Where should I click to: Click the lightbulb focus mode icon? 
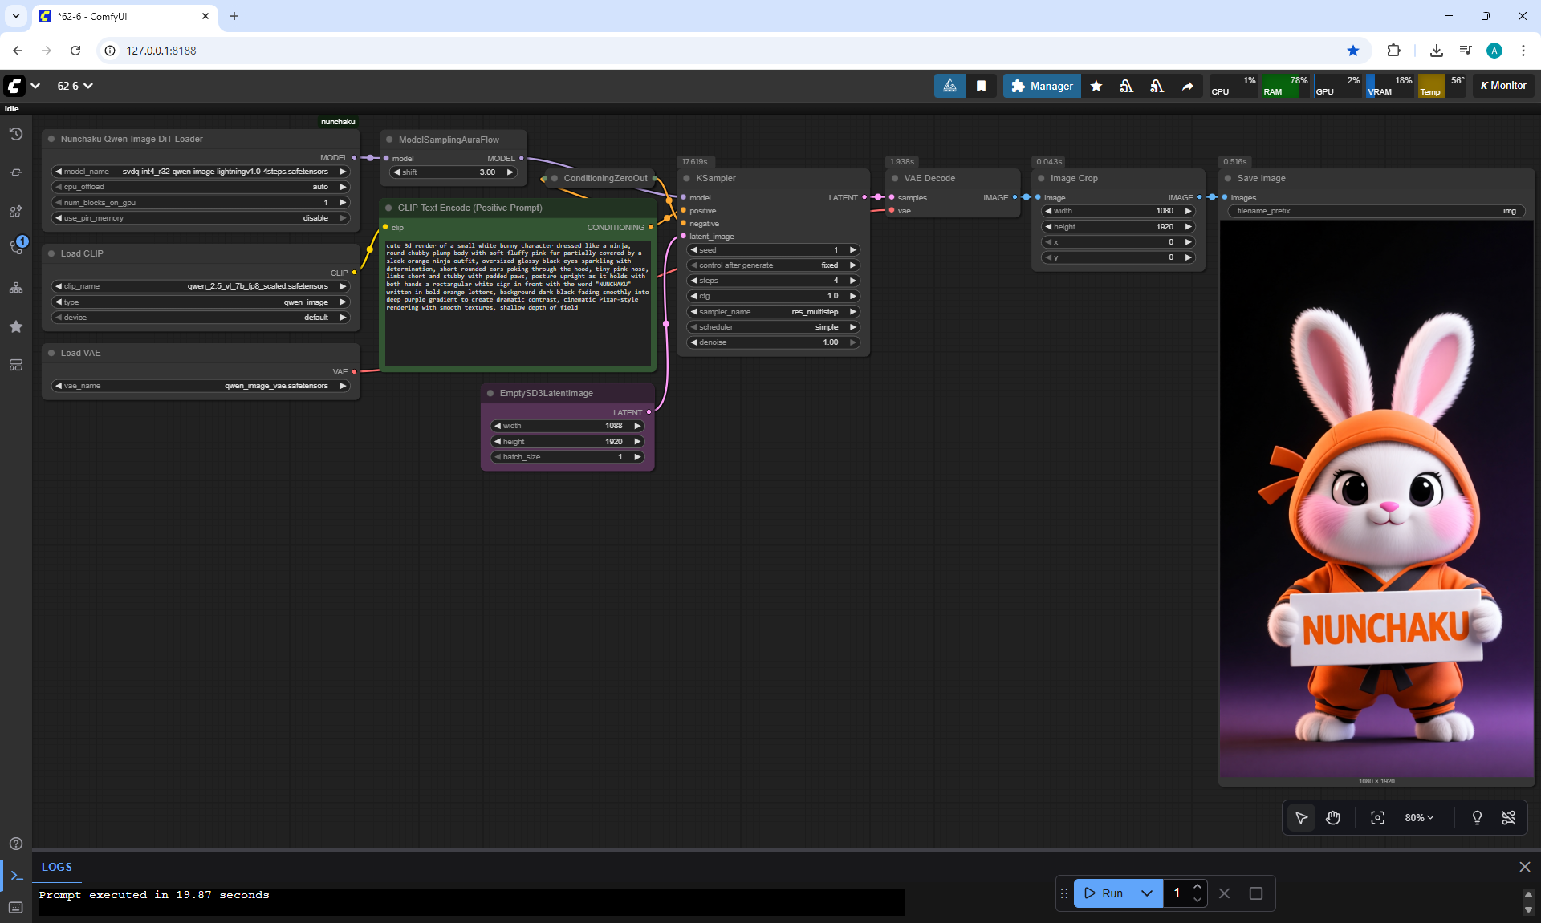pyautogui.click(x=1476, y=817)
